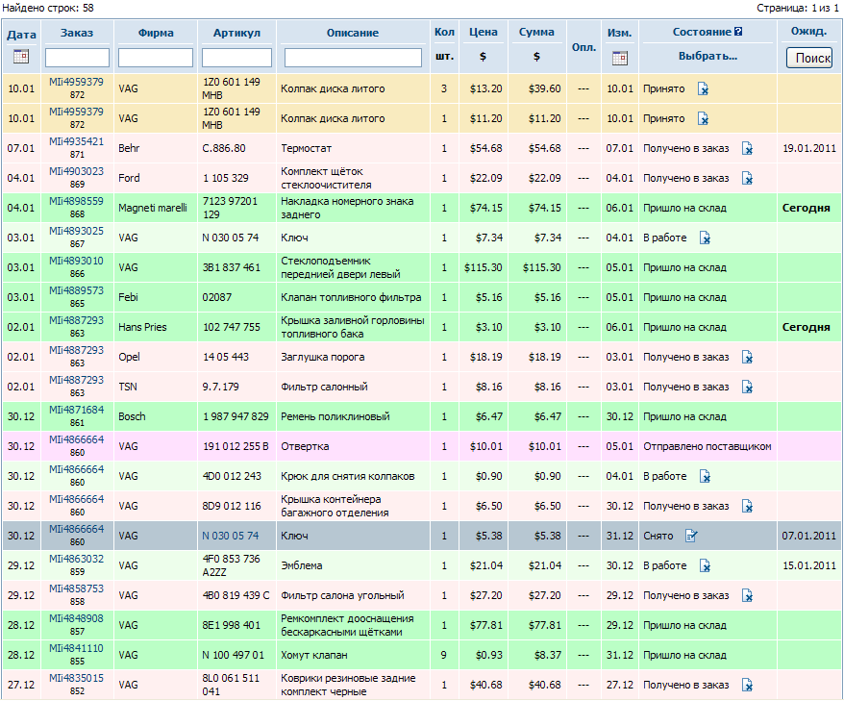Screen dimensions: 844x701
Task: Click the edit icon next to Снято status
Action: pos(691,536)
